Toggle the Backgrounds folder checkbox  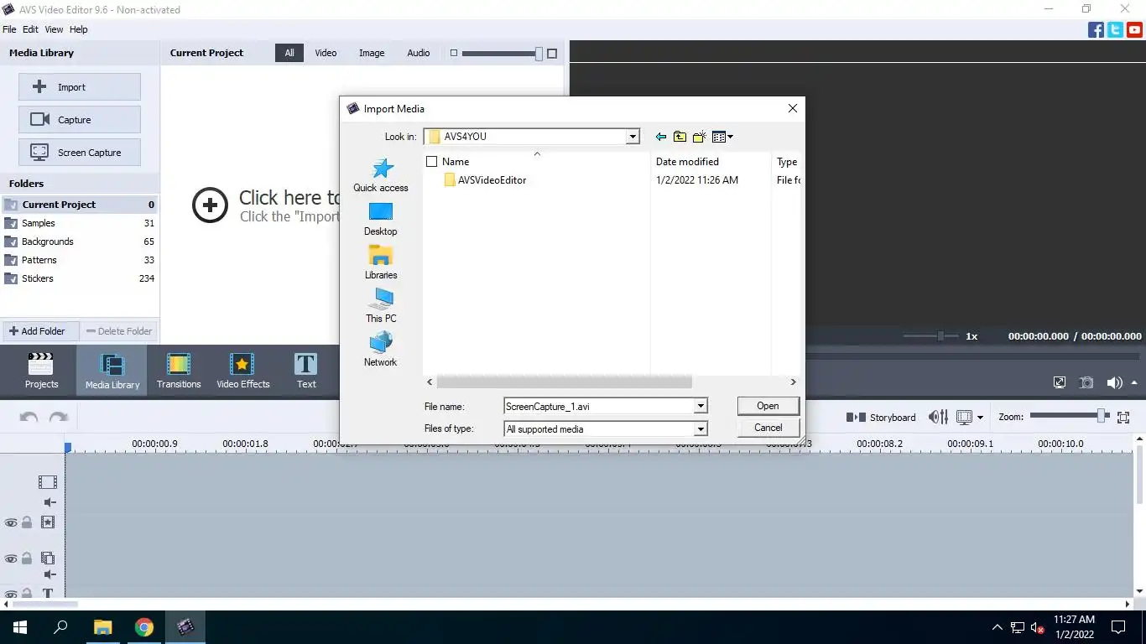click(x=11, y=241)
